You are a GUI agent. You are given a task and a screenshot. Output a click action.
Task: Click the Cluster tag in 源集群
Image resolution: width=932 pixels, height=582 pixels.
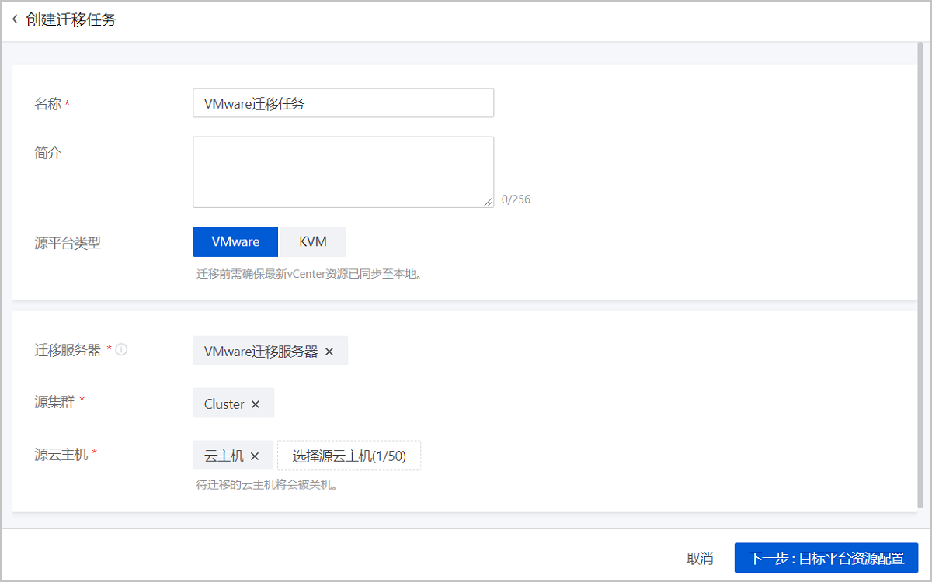pyautogui.click(x=224, y=404)
